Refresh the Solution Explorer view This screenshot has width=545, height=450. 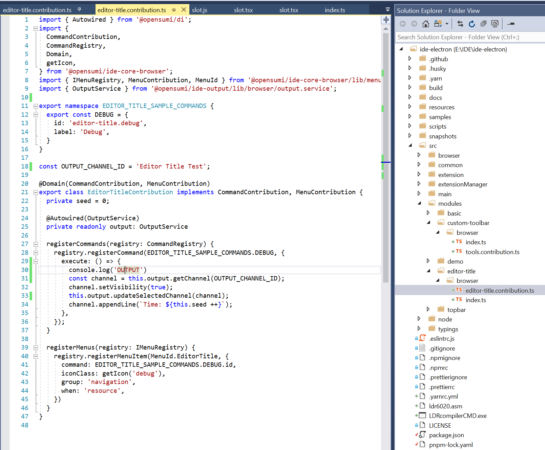(471, 24)
